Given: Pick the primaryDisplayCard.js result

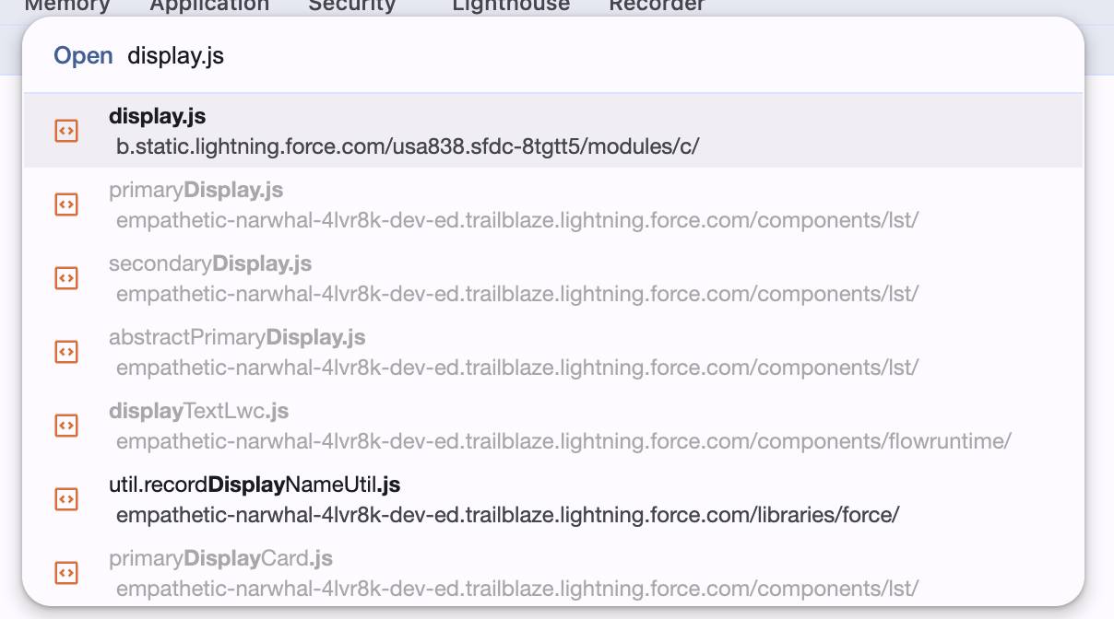Looking at the screenshot, I should (x=553, y=573).
